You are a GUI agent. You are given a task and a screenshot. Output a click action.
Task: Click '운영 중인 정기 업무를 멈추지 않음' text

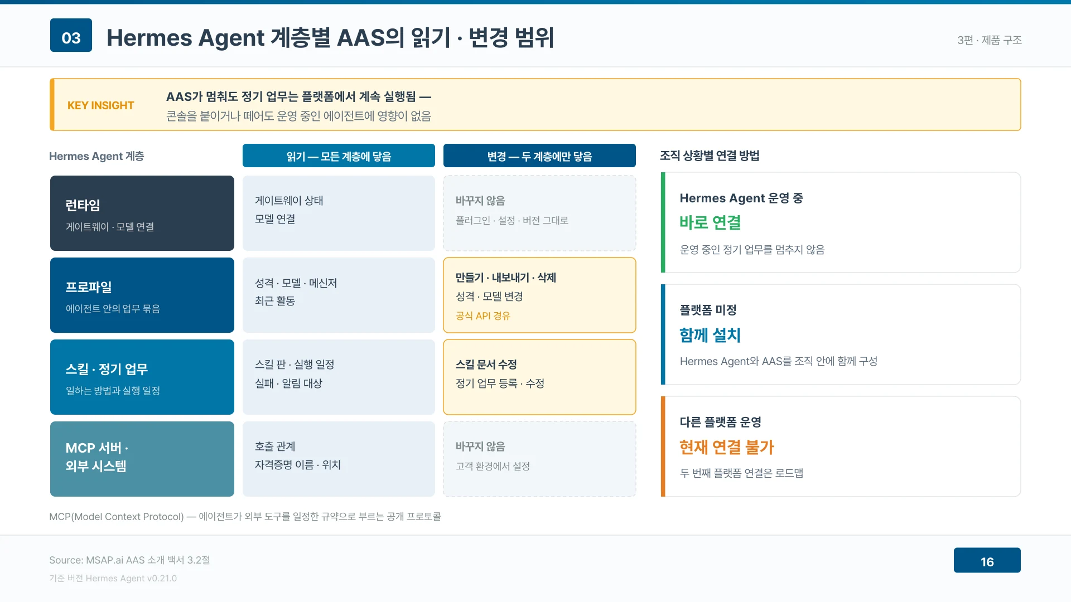point(752,249)
